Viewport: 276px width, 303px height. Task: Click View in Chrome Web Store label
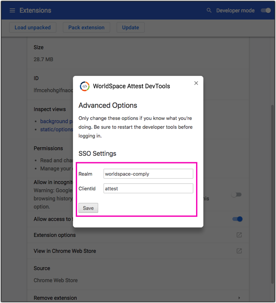pyautogui.click(x=65, y=251)
